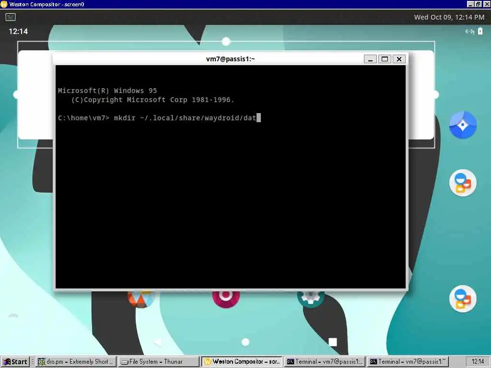
Task: Open the upper contacts-style app icon
Action: pos(463,183)
